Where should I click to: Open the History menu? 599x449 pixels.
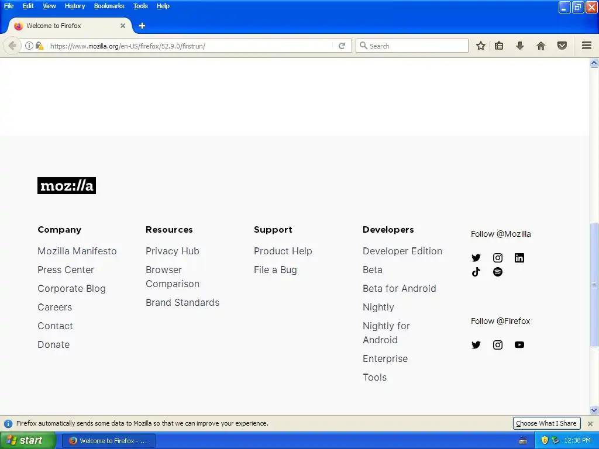click(x=75, y=6)
